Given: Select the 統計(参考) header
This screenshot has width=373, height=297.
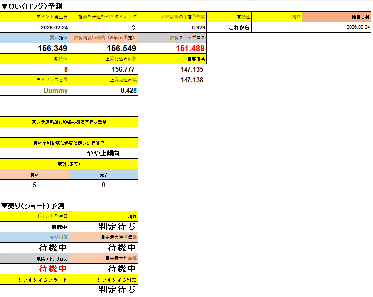Looking at the screenshot, I should pyautogui.click(x=69, y=164).
